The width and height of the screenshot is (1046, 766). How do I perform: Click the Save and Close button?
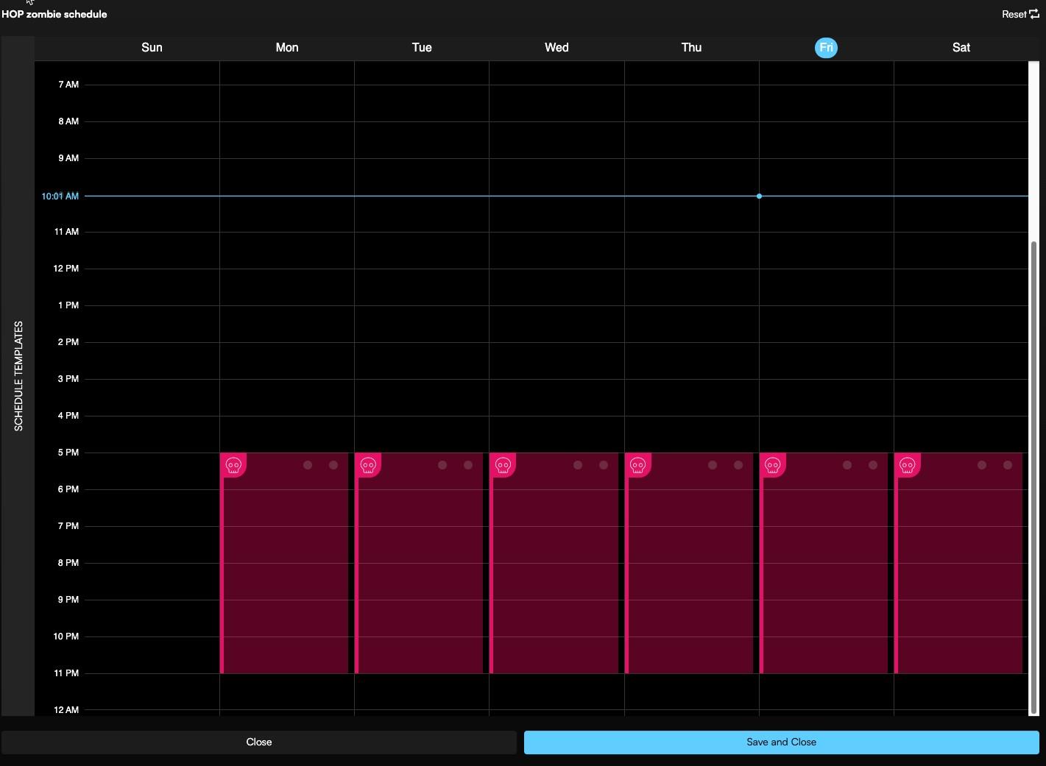pos(781,742)
